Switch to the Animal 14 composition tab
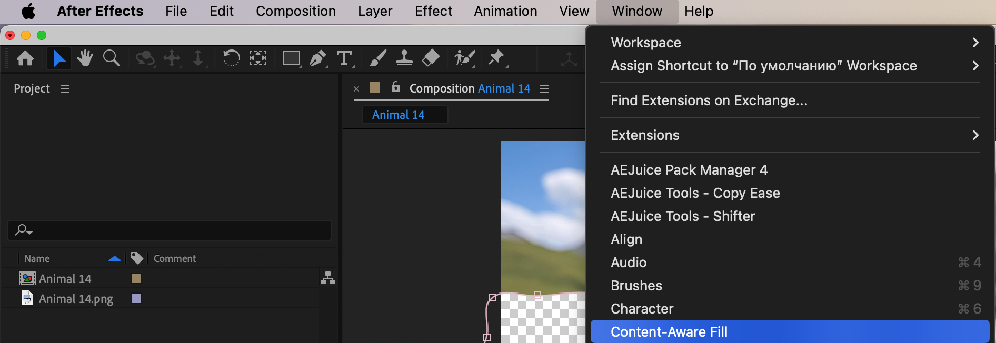Image resolution: width=996 pixels, height=343 pixels. point(405,115)
